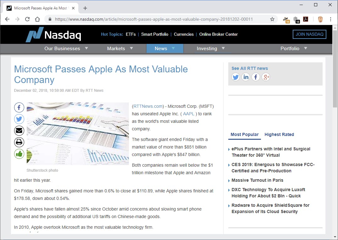Open Chrome three-dot menu
This screenshot has height=240, width=338.
[x=330, y=19]
